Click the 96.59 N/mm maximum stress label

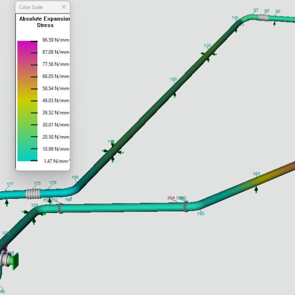(x=55, y=40)
